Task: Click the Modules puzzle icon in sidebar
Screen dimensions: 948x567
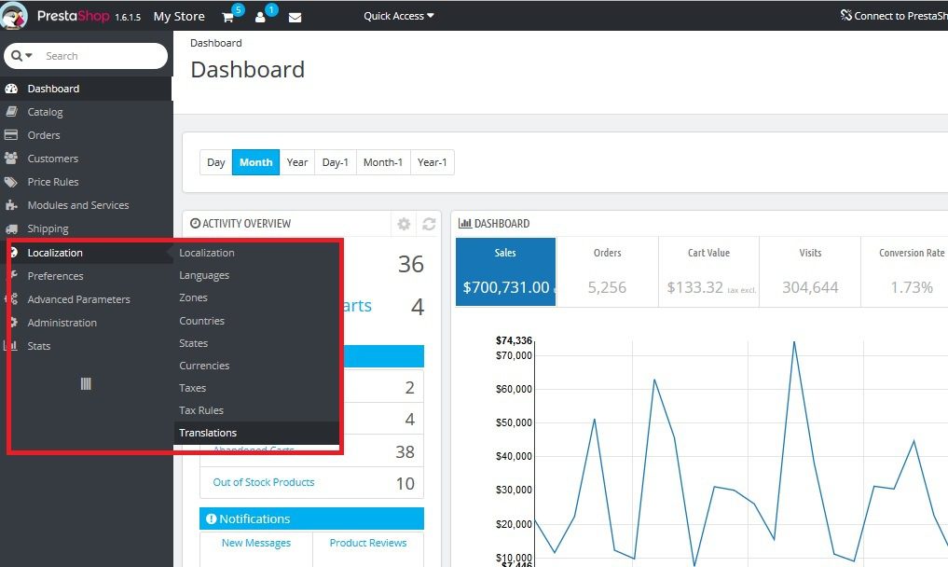Action: 11,205
